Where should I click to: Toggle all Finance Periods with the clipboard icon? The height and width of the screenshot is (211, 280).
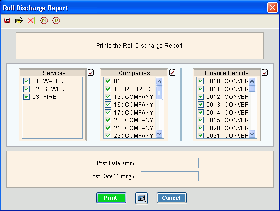pyautogui.click(x=265, y=72)
